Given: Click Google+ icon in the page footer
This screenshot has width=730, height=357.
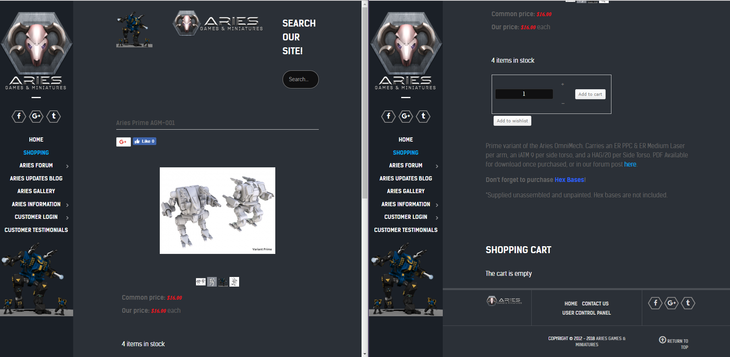Looking at the screenshot, I should tap(672, 303).
